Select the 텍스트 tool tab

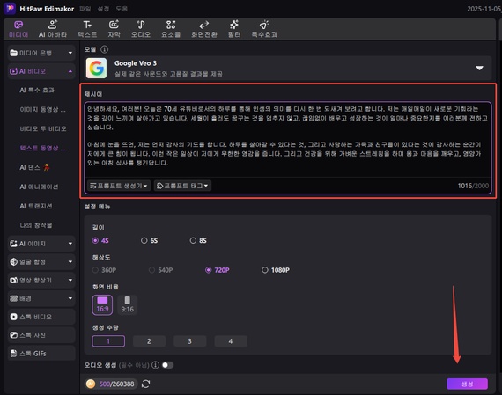[87, 29]
